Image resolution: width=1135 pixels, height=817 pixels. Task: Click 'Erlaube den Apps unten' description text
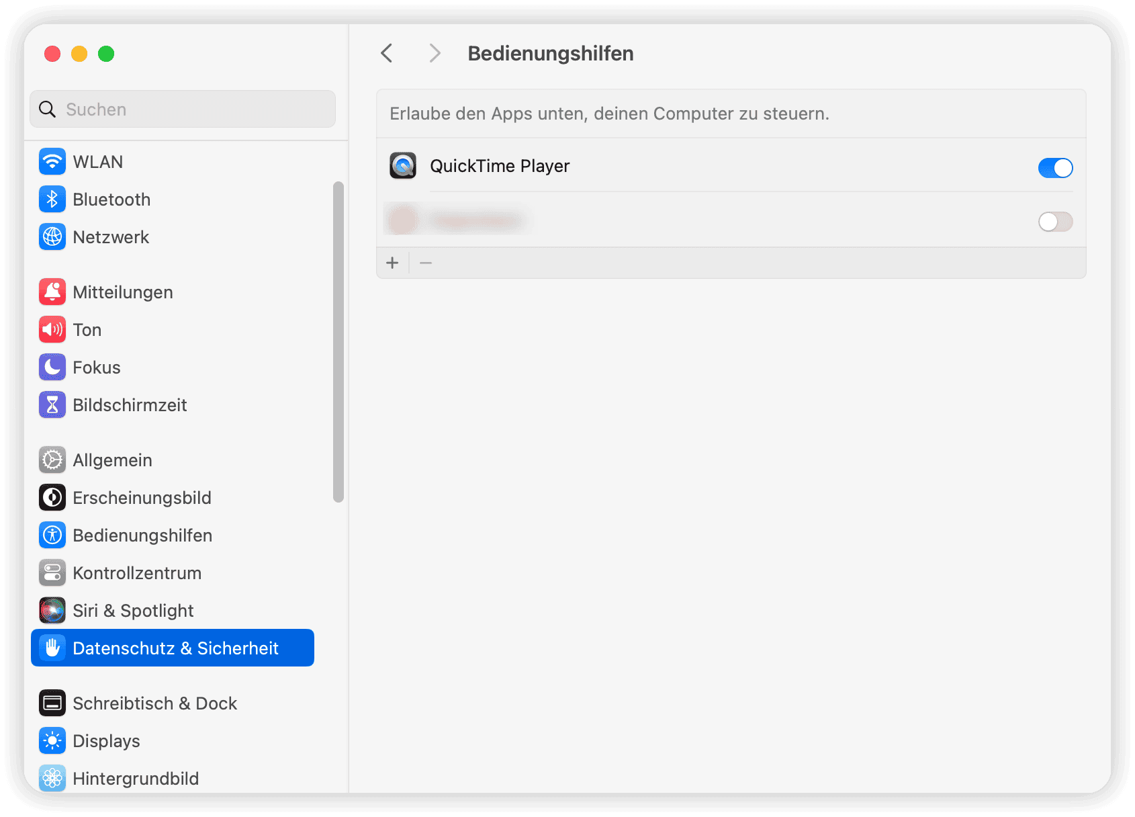pos(609,114)
